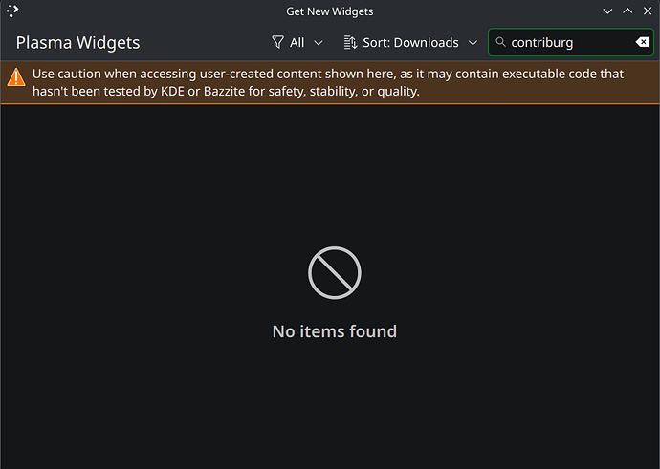
Task: Click the circular no-items-found symbol
Action: pos(335,273)
